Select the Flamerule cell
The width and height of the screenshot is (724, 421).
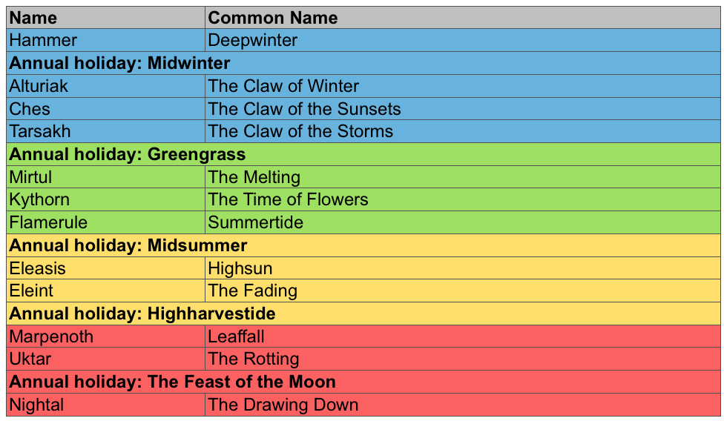(x=106, y=222)
